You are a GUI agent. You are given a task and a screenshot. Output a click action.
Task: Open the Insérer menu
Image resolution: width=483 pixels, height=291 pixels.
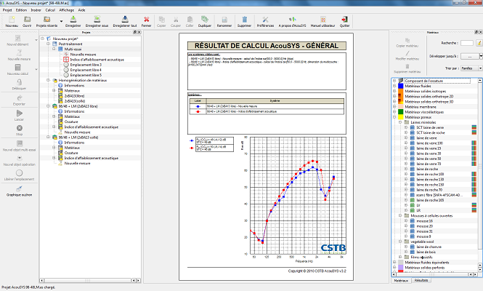point(36,10)
